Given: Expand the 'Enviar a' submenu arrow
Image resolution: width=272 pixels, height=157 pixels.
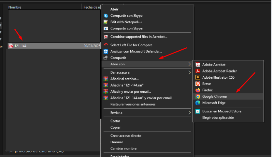Looking at the screenshot, I should click(x=190, y=113).
